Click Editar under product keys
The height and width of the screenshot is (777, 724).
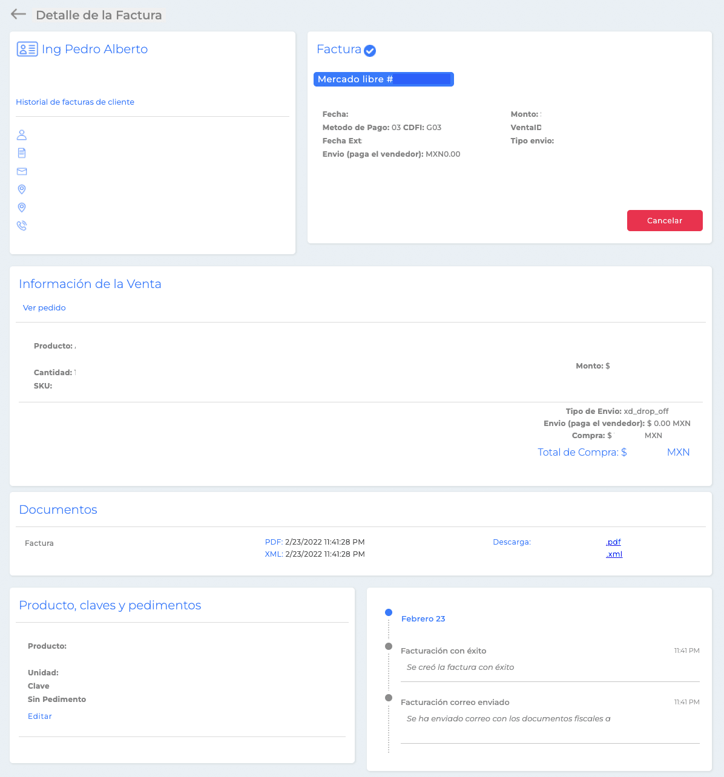pyautogui.click(x=40, y=716)
